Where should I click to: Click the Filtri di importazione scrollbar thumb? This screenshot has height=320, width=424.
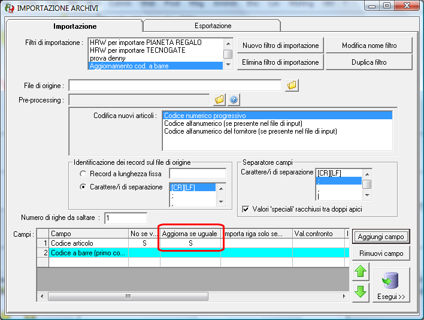228,54
